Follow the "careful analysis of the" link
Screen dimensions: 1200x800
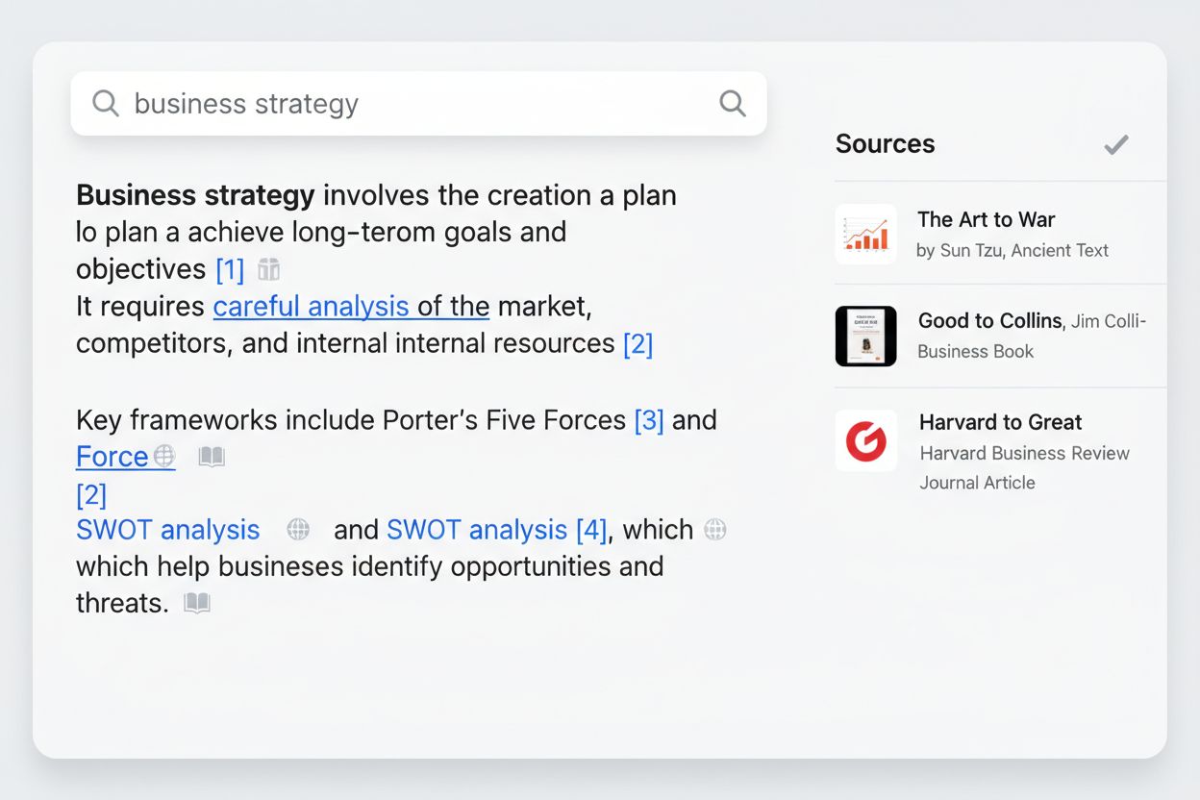[351, 307]
